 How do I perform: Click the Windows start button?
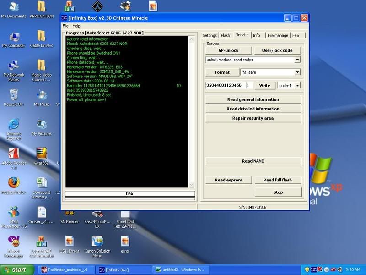16,270
